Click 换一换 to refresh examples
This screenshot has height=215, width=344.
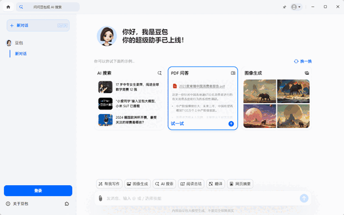pyautogui.click(x=306, y=61)
